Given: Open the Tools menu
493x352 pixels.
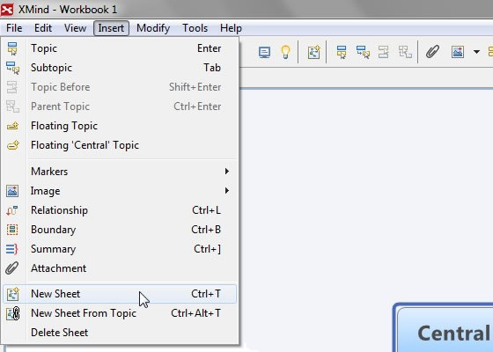Looking at the screenshot, I should (x=195, y=28).
